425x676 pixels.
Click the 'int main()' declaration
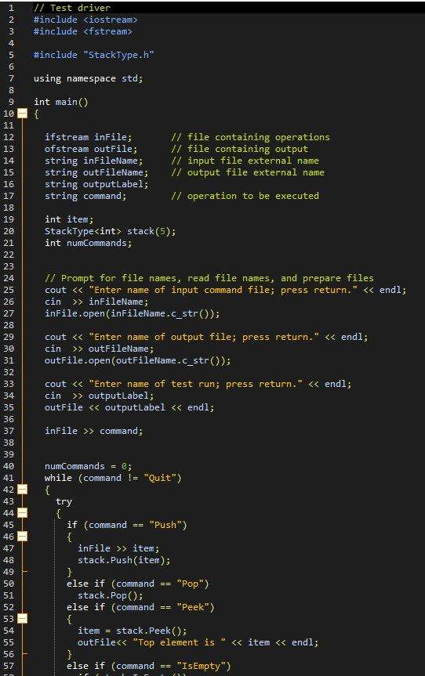(61, 102)
